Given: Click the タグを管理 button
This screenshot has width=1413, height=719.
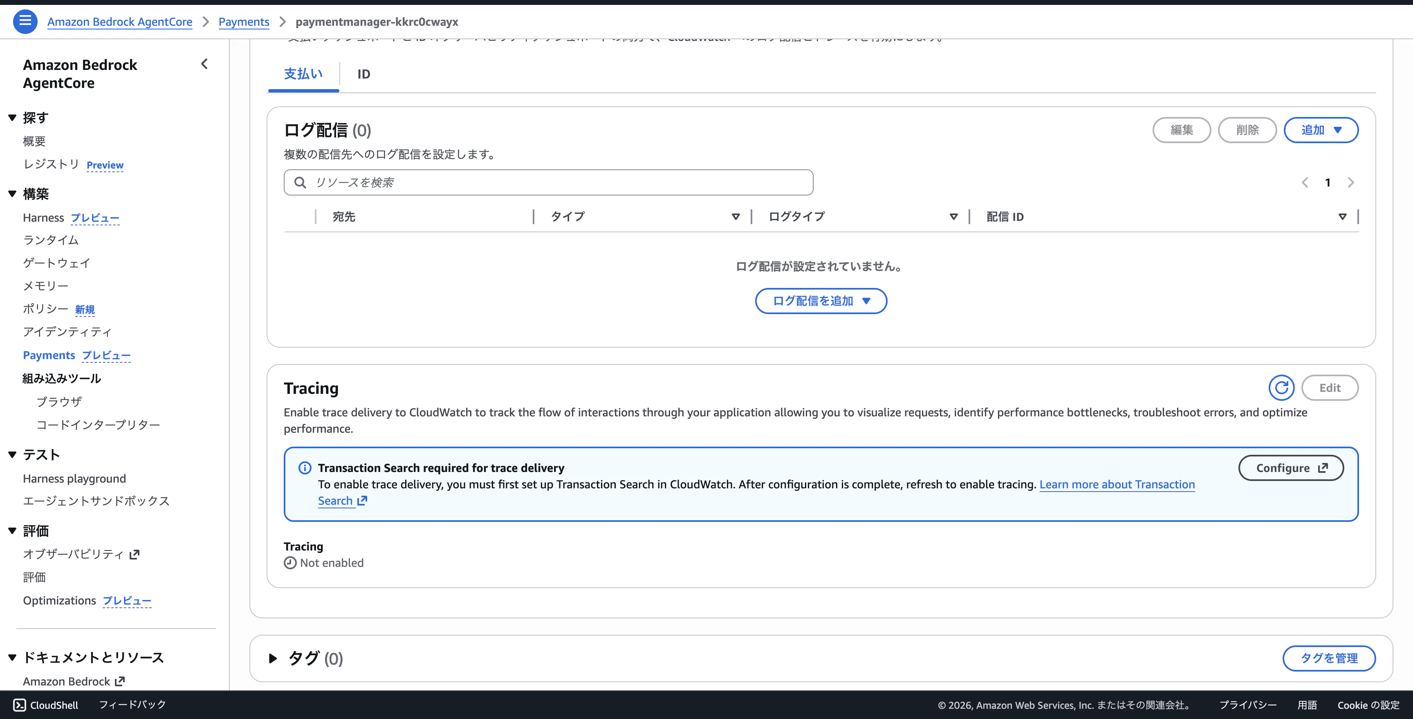Looking at the screenshot, I should coord(1329,658).
